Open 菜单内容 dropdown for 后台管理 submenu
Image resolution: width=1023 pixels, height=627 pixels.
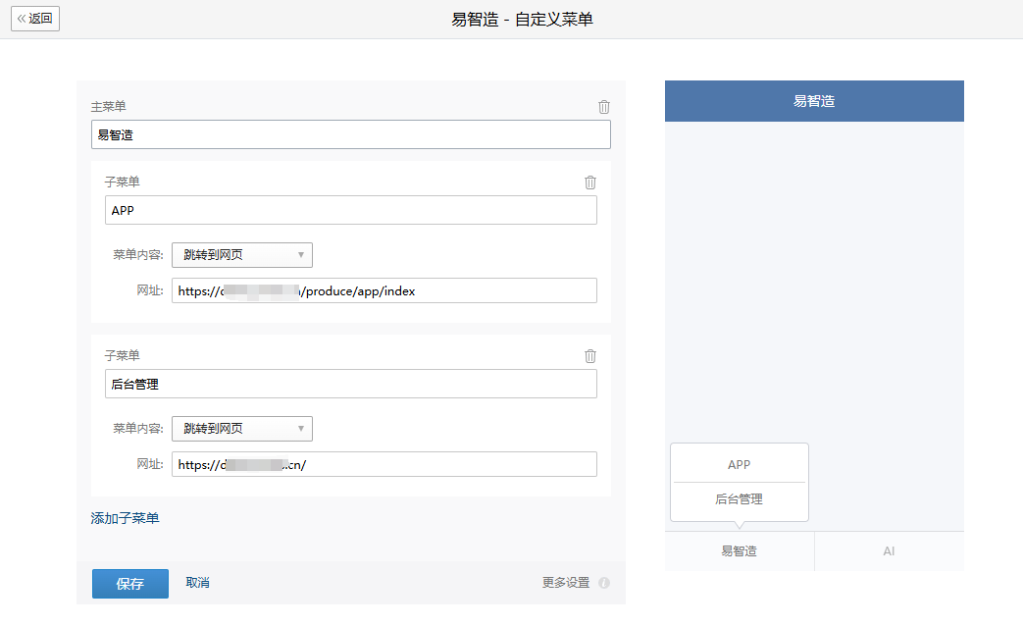pos(242,429)
